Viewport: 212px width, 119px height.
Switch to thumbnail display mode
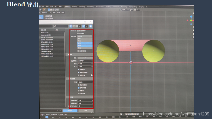pos(77,26)
